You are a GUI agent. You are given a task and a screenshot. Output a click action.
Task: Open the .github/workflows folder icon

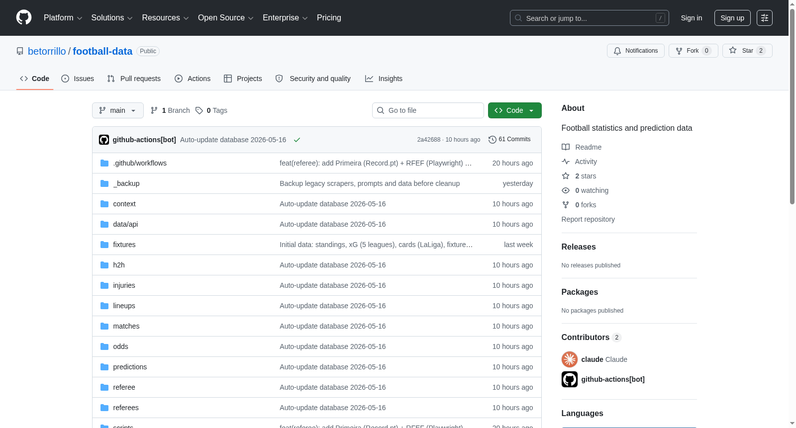tap(104, 163)
